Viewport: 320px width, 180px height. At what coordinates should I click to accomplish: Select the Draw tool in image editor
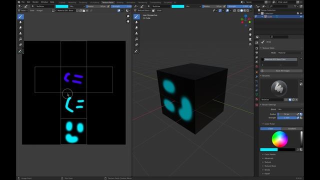pos(20,16)
